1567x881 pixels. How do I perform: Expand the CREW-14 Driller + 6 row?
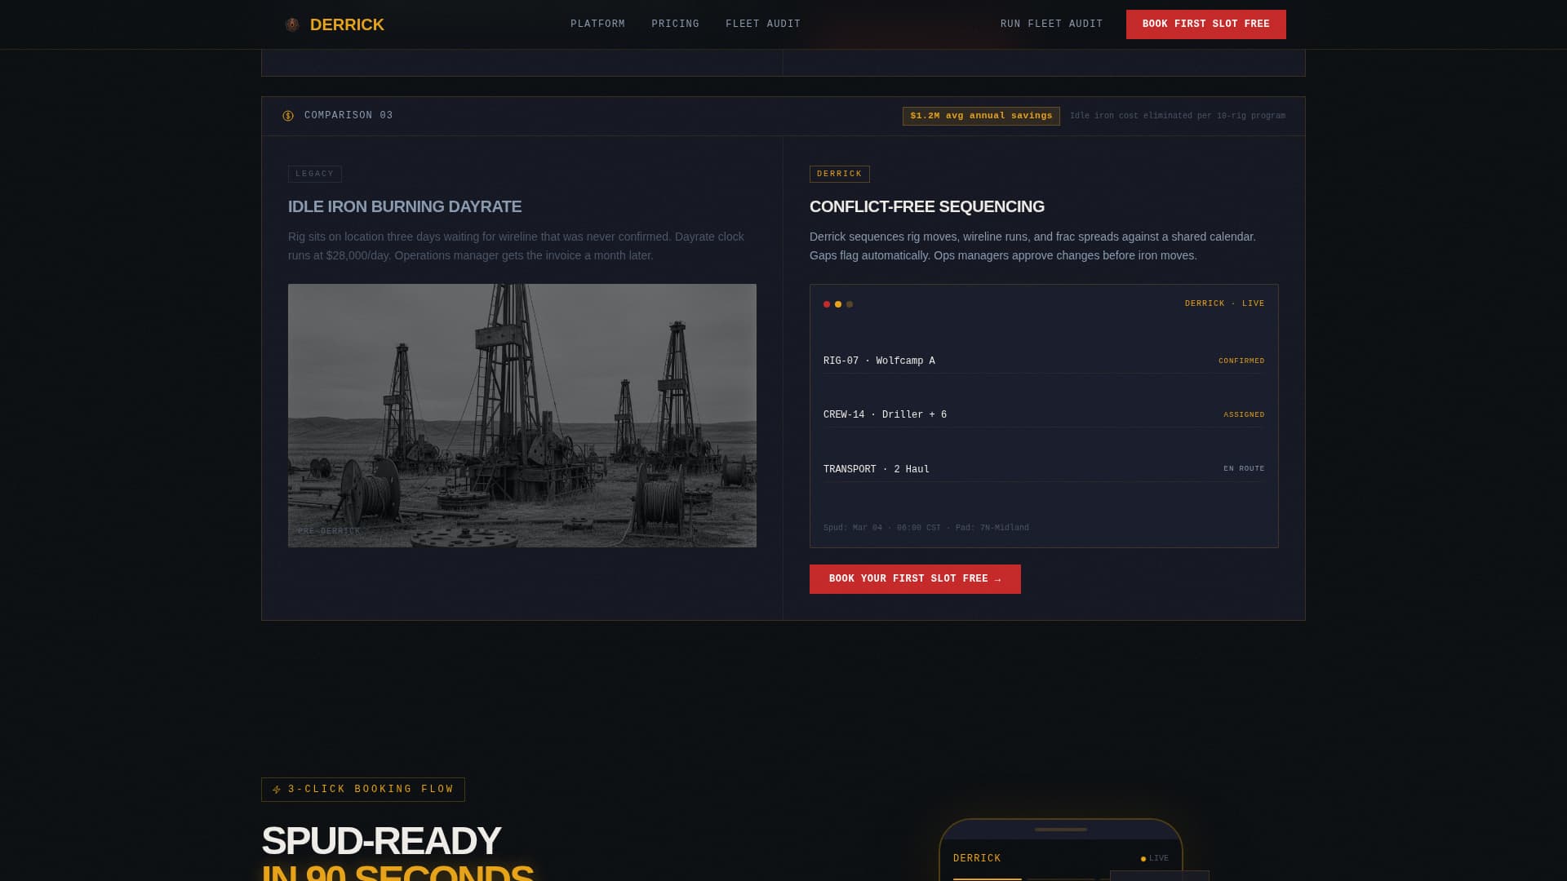pyautogui.click(x=1044, y=414)
